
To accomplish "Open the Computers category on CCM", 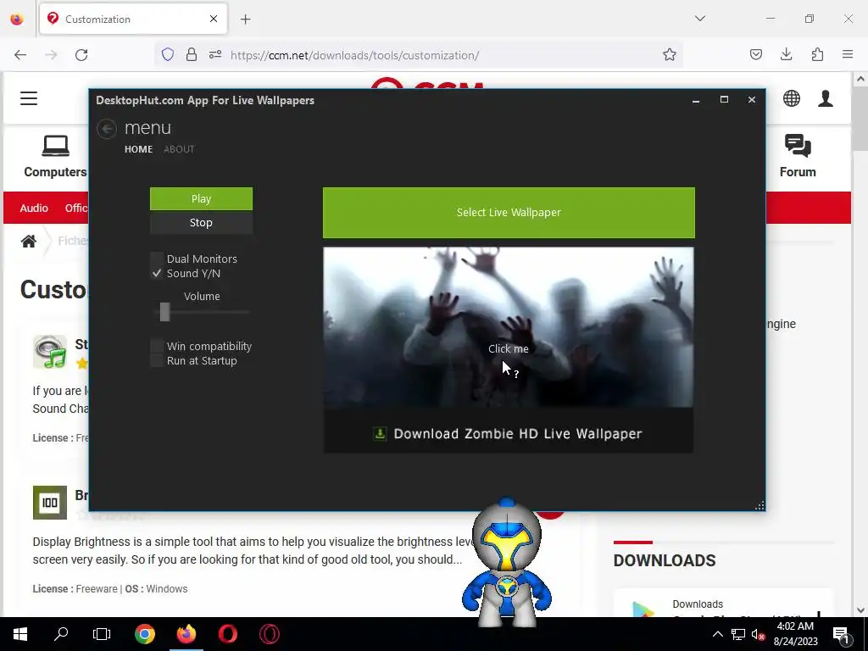I will point(55,157).
